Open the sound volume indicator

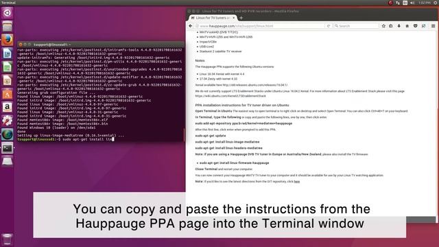point(412,3)
